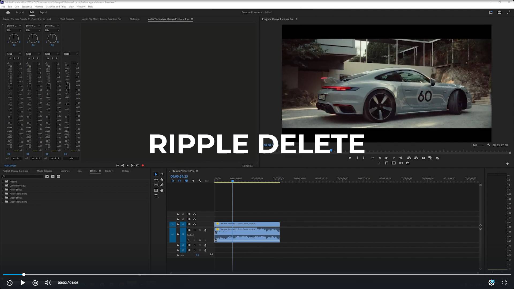Switch to the History tab
The image size is (514, 289).
click(126, 171)
